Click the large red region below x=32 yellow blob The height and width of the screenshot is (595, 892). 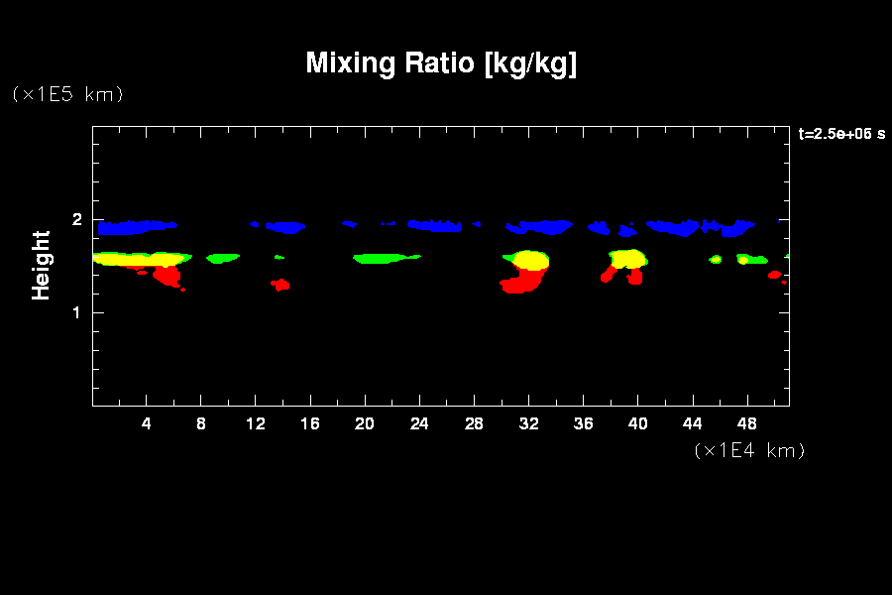(x=521, y=283)
